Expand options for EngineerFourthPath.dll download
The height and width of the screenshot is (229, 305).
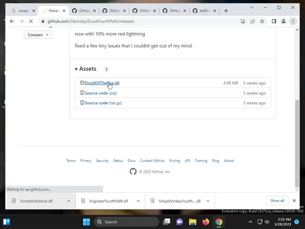138,201
